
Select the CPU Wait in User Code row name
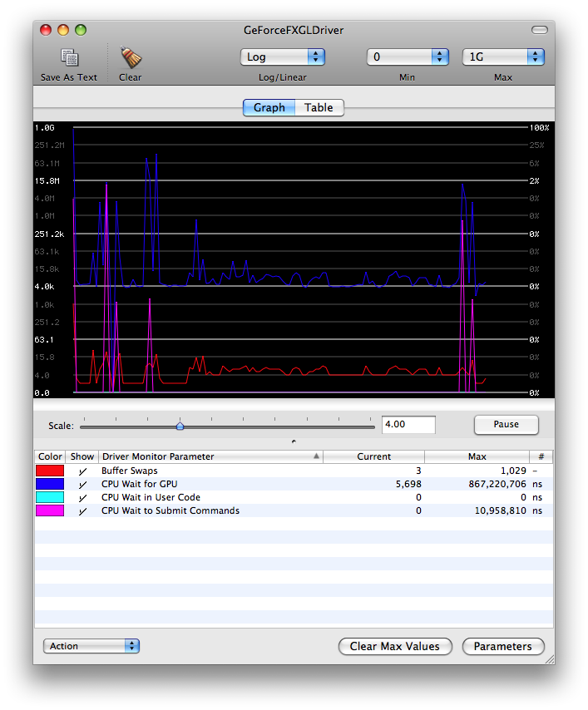151,497
